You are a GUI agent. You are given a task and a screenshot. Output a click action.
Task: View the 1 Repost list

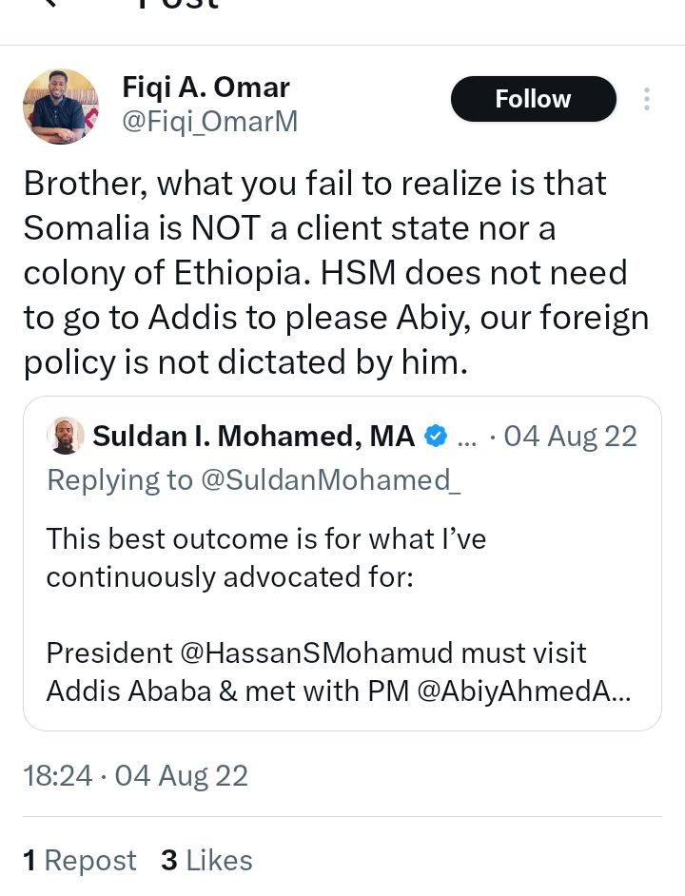(80, 861)
